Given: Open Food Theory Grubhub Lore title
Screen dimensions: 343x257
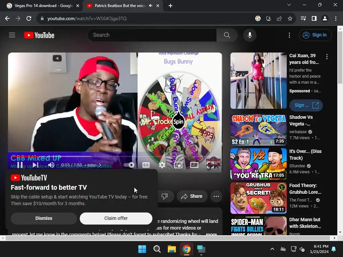Looking at the screenshot, I should (305, 189).
